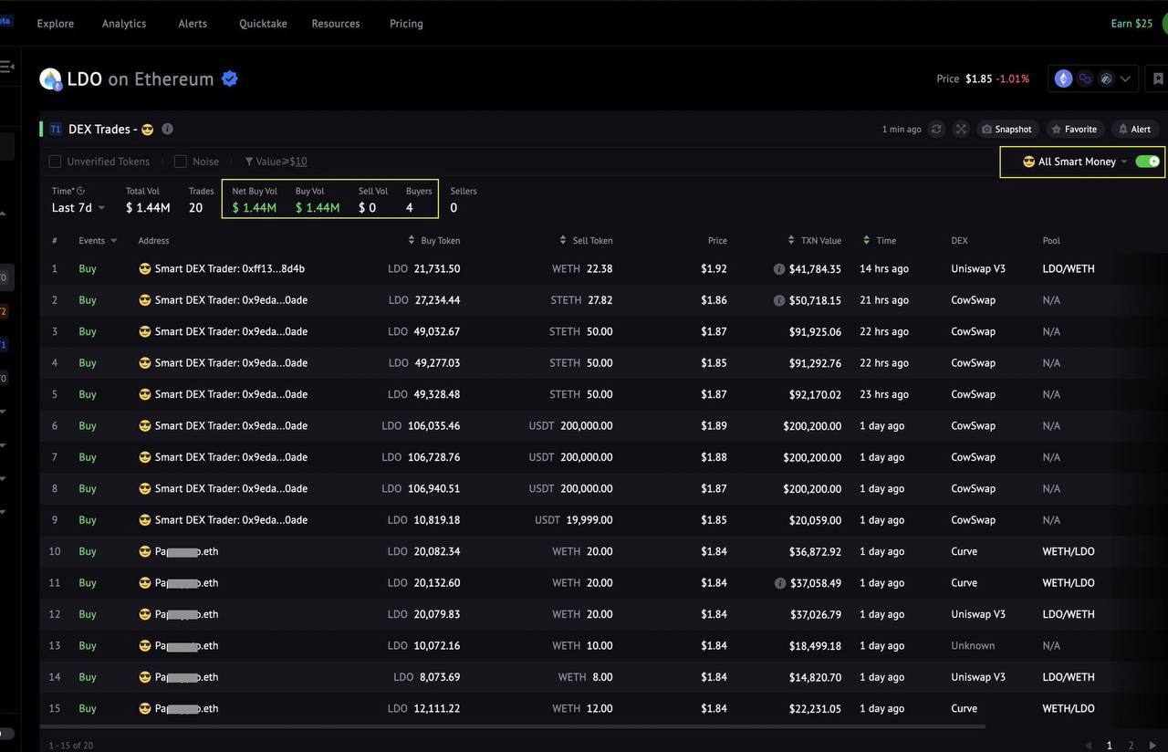Open the Analytics menu
1168x752 pixels.
coord(124,24)
